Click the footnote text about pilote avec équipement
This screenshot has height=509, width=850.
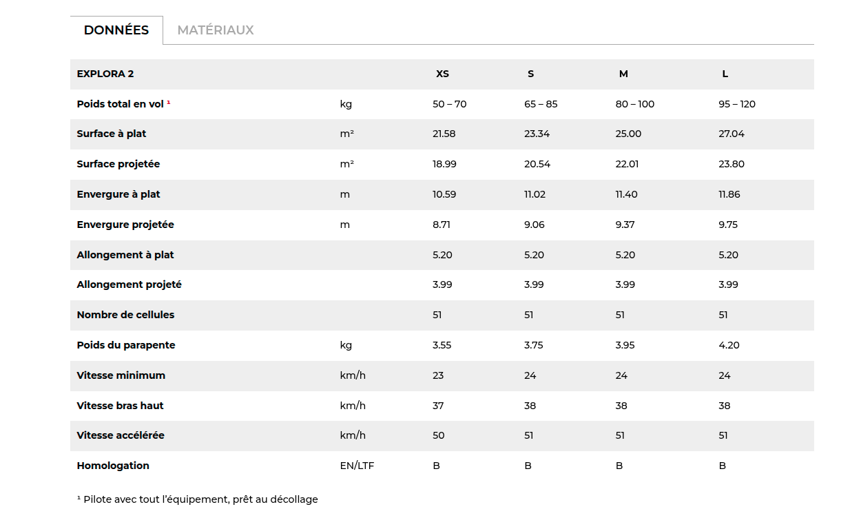click(198, 499)
